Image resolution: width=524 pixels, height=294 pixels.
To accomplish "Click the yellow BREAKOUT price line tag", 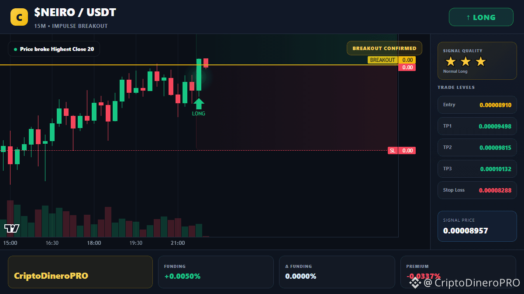I will click(383, 60).
